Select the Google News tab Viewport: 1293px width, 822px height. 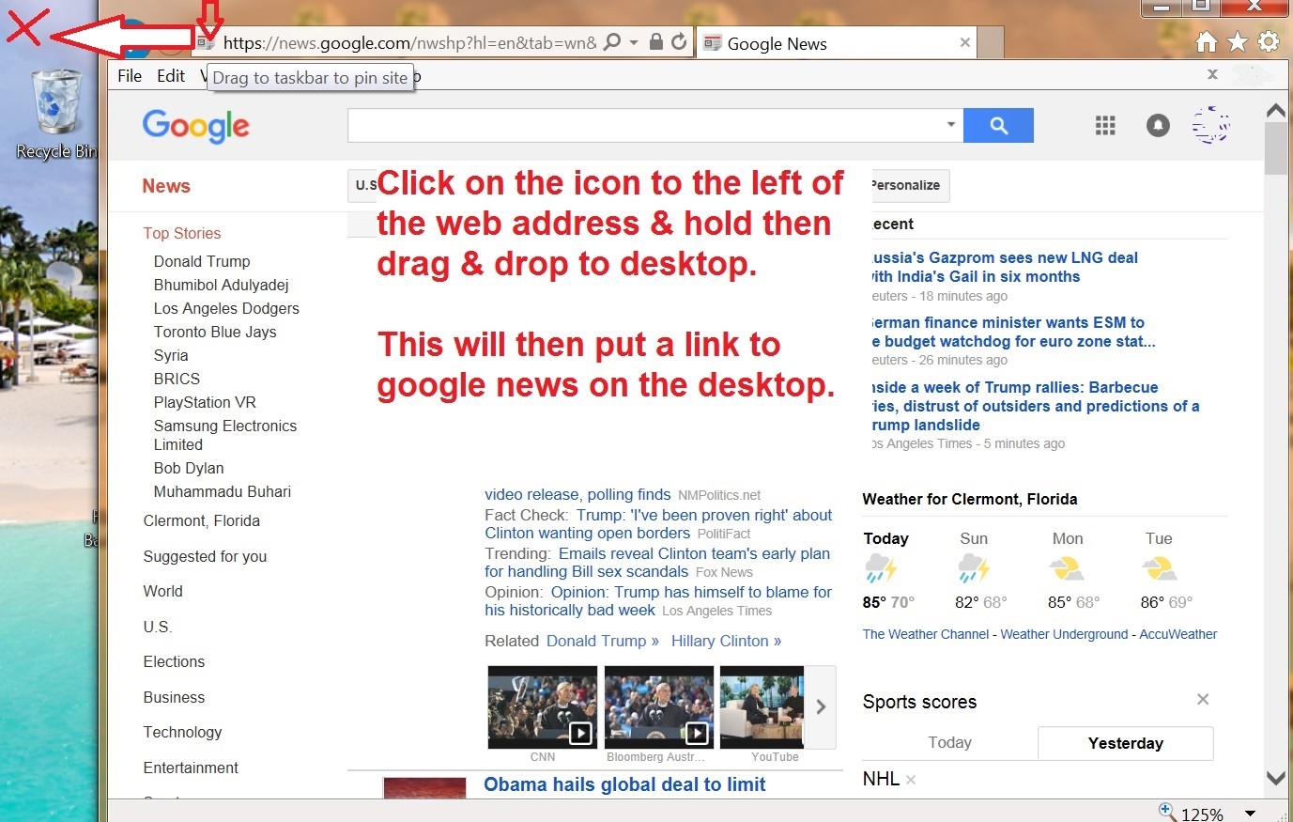tap(837, 43)
